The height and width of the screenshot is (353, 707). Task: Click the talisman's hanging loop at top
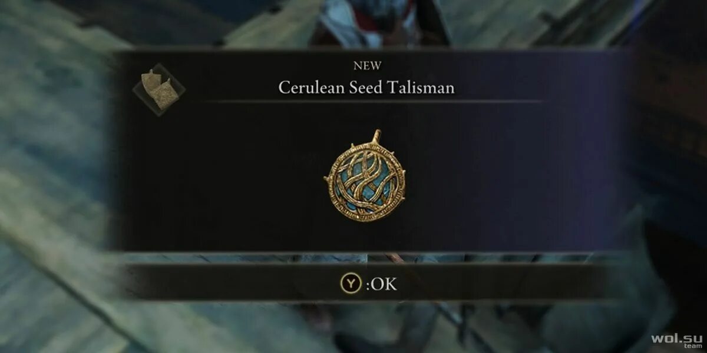[375, 136]
